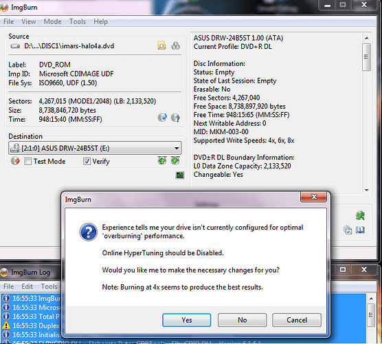Image resolution: width=382 pixels, height=344 pixels.
Task: Click File Sys value ISO9660, UDF (1.50)
Action: (x=68, y=83)
